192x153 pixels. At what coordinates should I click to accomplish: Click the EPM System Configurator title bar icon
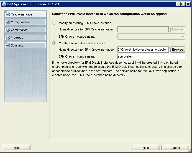pos(4,4)
